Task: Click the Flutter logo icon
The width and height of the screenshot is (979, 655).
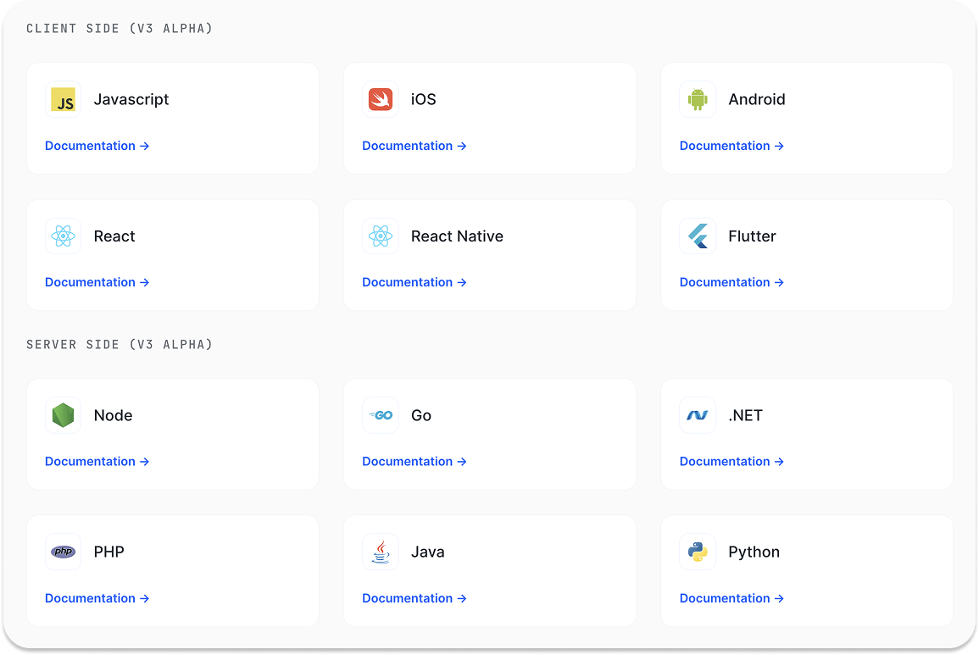Action: pyautogui.click(x=698, y=236)
